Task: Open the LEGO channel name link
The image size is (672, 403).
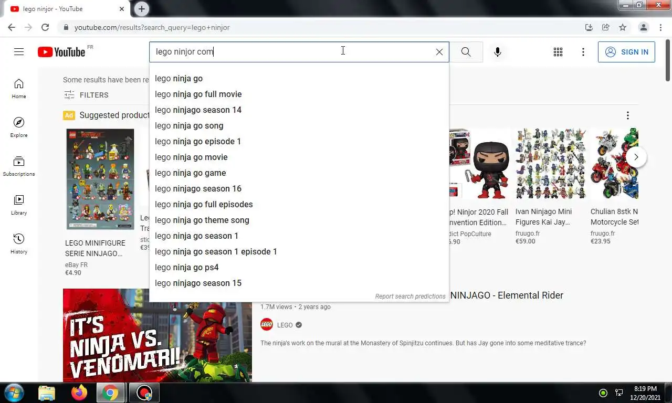Action: 285,325
